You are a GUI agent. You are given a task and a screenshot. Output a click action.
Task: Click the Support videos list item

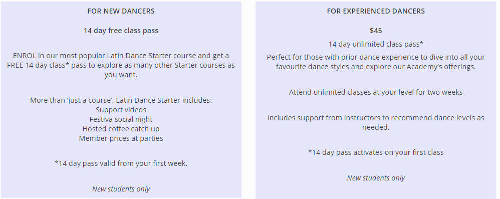pos(121,110)
